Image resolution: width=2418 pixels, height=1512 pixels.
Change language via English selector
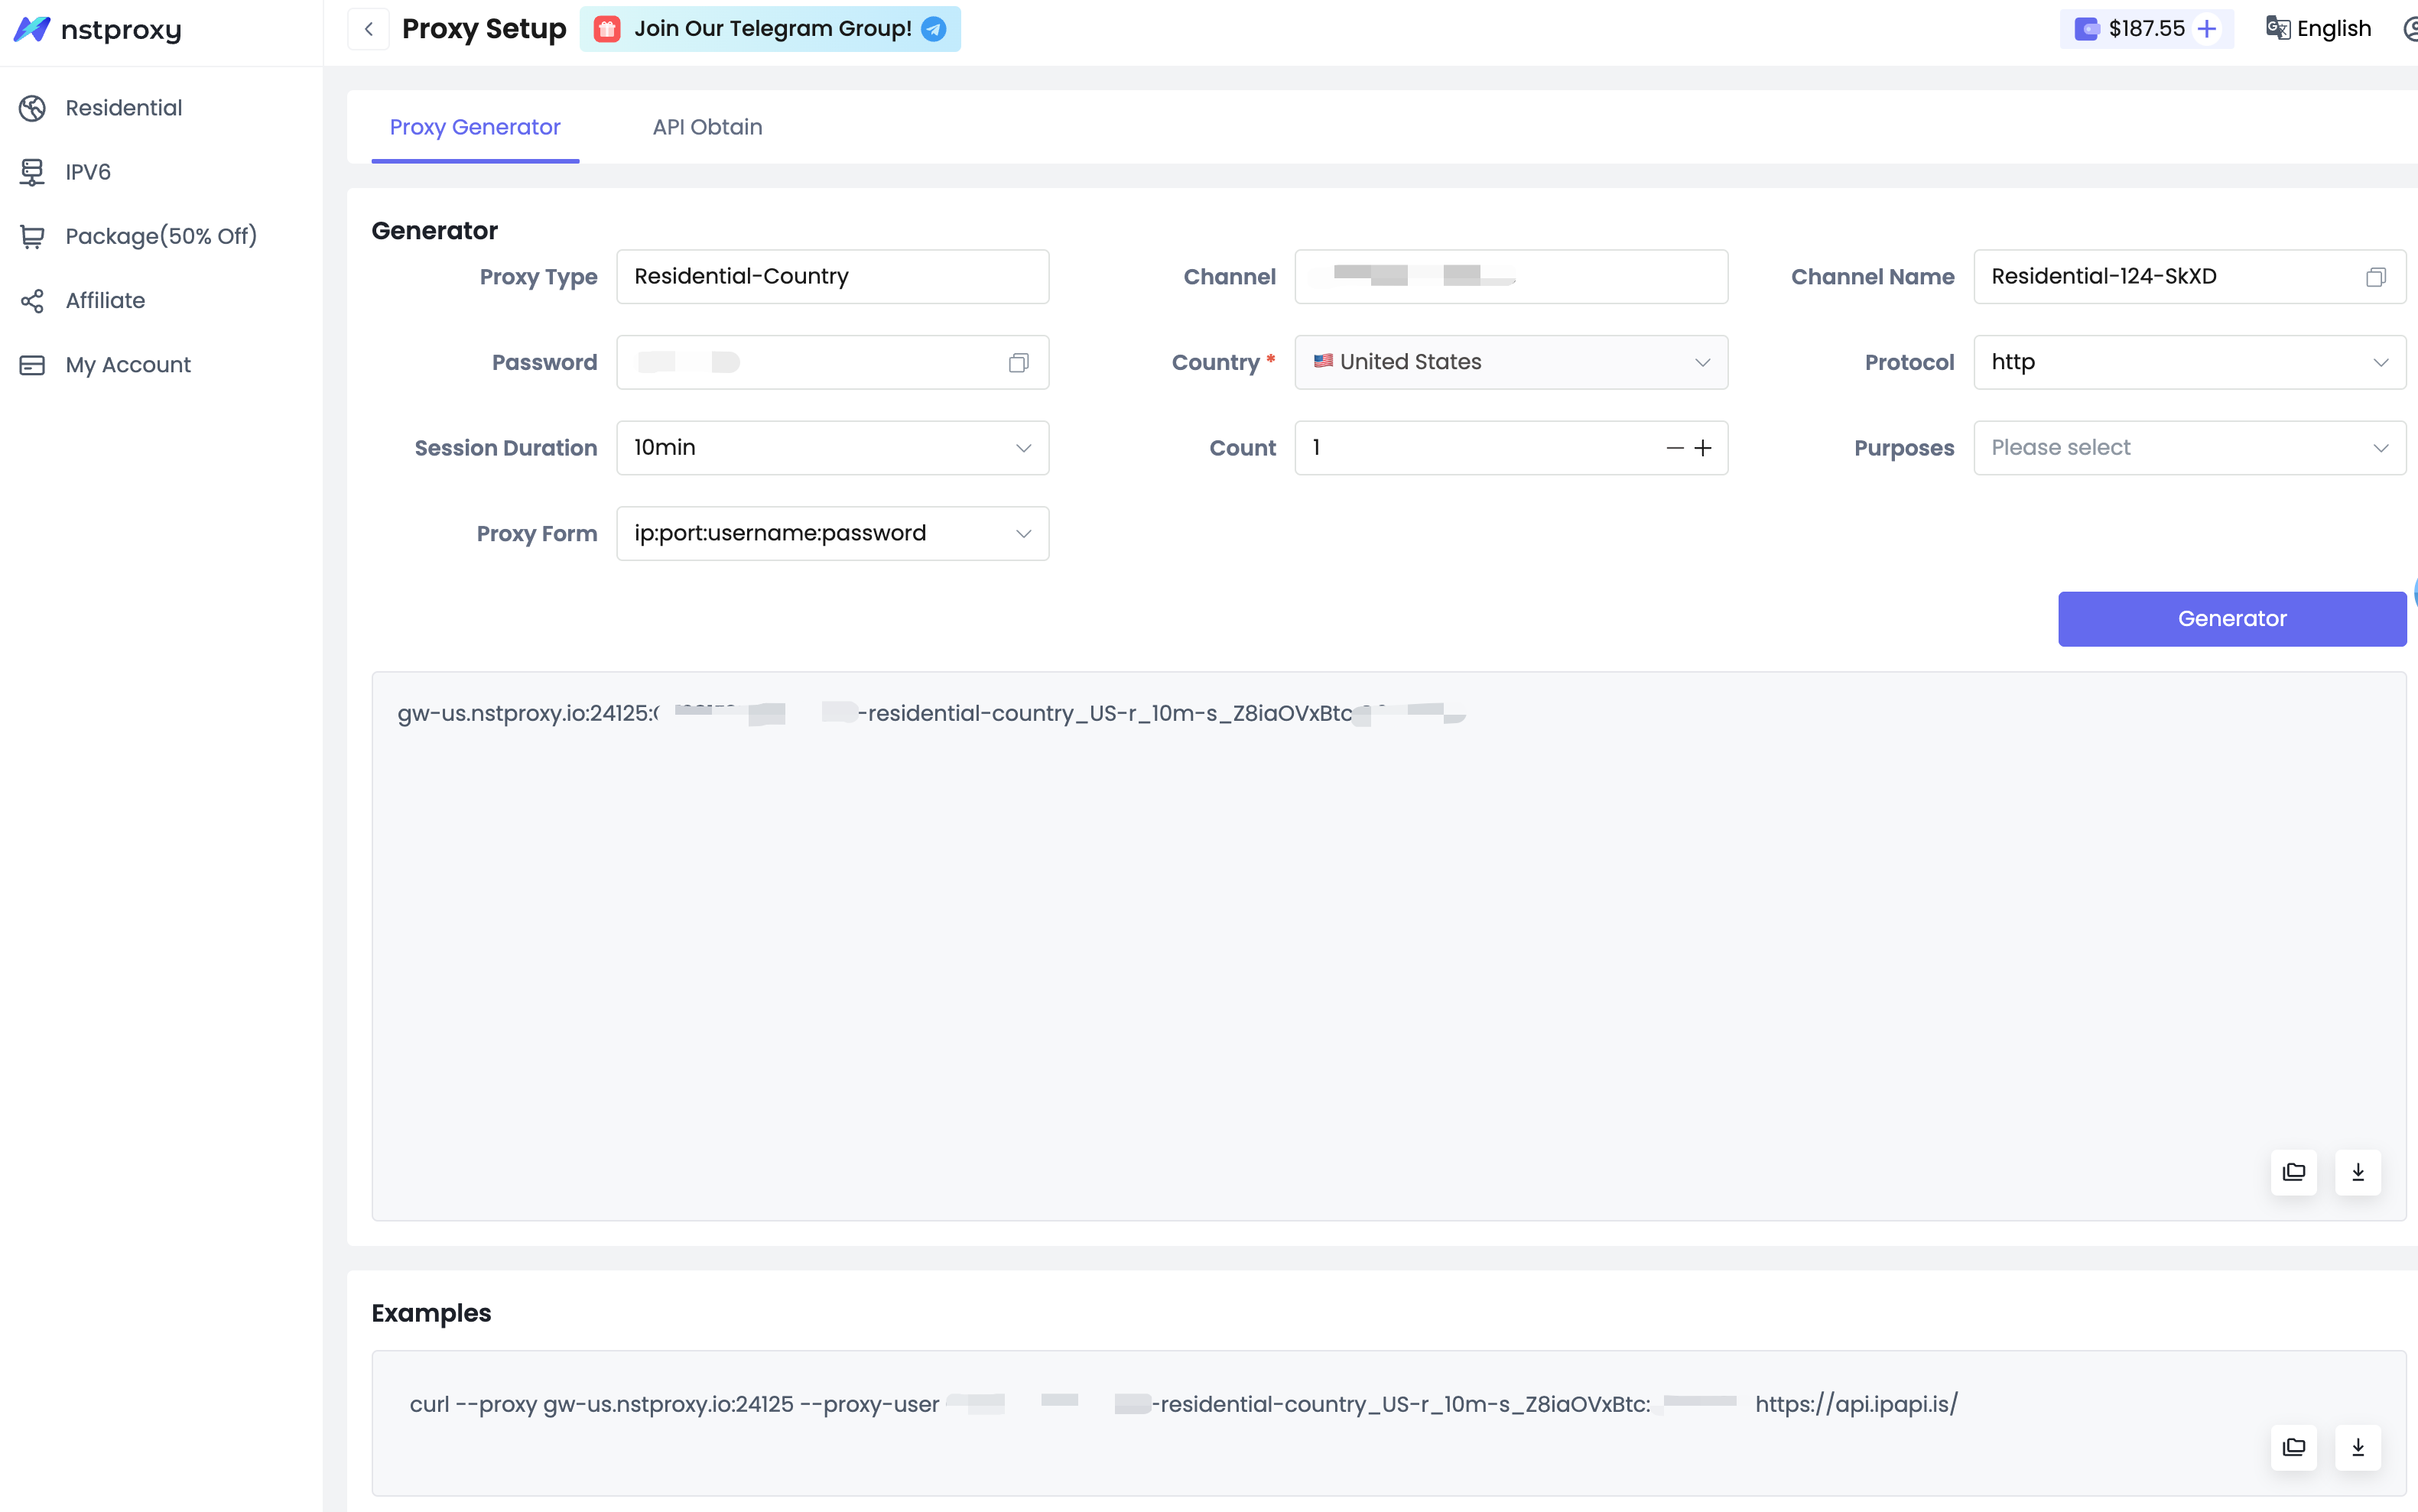click(x=2319, y=29)
